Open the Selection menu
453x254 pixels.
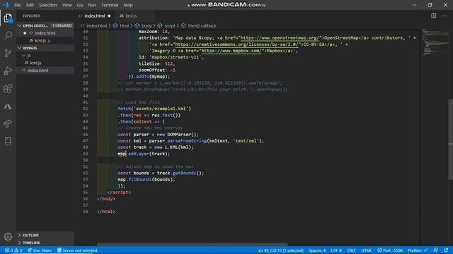tap(48, 5)
